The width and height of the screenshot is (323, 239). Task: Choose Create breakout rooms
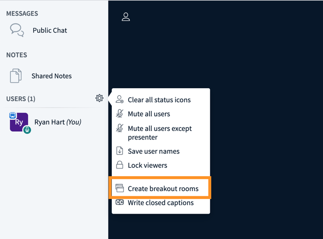pyautogui.click(x=163, y=189)
